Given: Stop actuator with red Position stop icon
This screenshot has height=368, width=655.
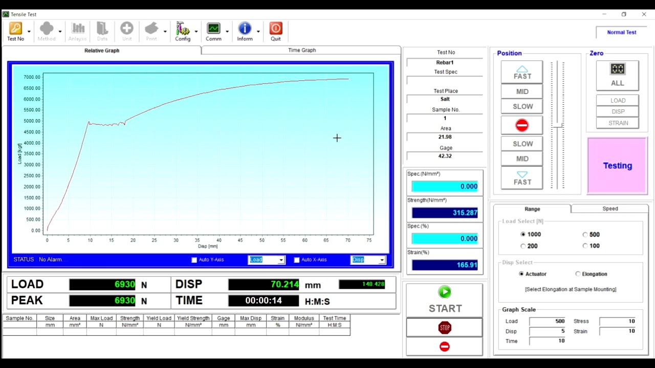Looking at the screenshot, I should coord(522,125).
